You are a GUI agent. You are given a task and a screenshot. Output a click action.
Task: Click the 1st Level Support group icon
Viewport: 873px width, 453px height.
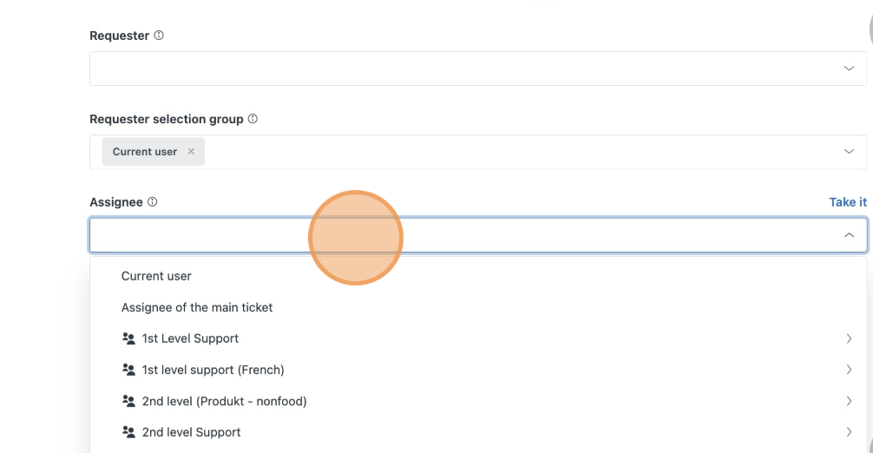coord(129,338)
